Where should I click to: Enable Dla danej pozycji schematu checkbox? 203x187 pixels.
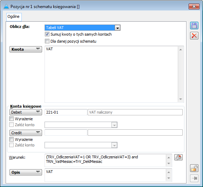tap(47, 41)
